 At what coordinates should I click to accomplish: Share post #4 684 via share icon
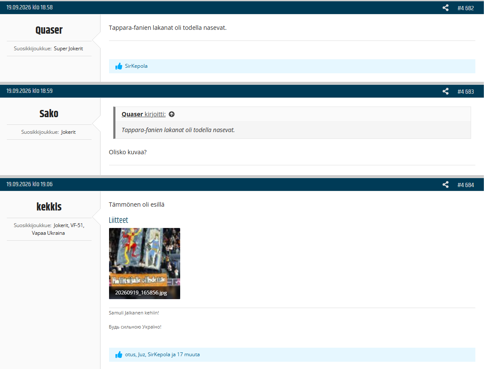[446, 184]
